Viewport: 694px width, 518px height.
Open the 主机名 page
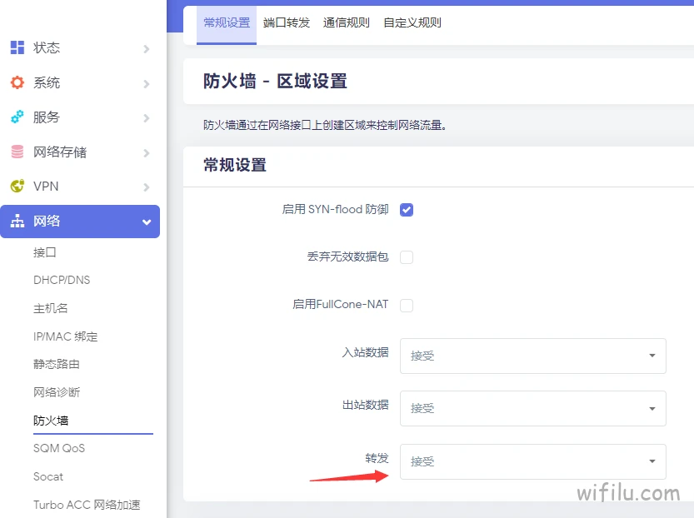tap(51, 308)
